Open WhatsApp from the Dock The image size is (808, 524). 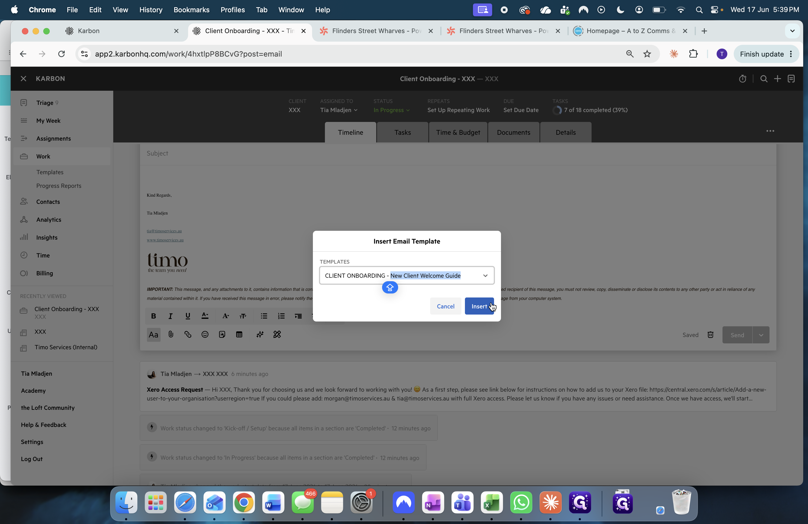point(521,502)
